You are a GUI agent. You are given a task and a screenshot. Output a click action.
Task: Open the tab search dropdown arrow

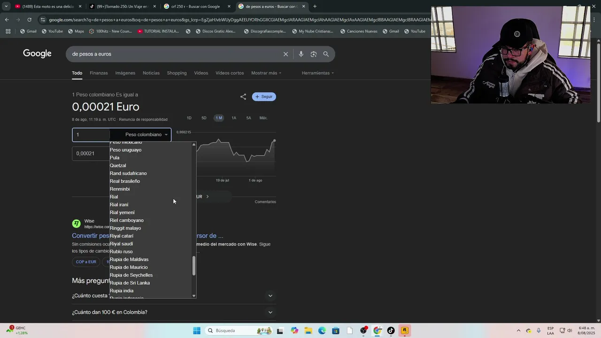pyautogui.click(x=6, y=7)
